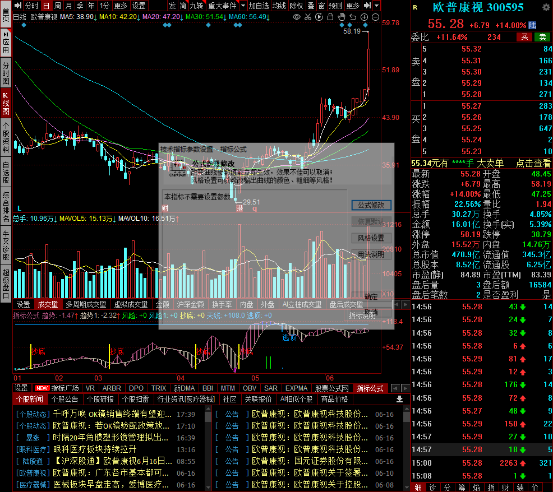553x492 pixels.
Task: Click the circular play replay icon
Action: 319,17
